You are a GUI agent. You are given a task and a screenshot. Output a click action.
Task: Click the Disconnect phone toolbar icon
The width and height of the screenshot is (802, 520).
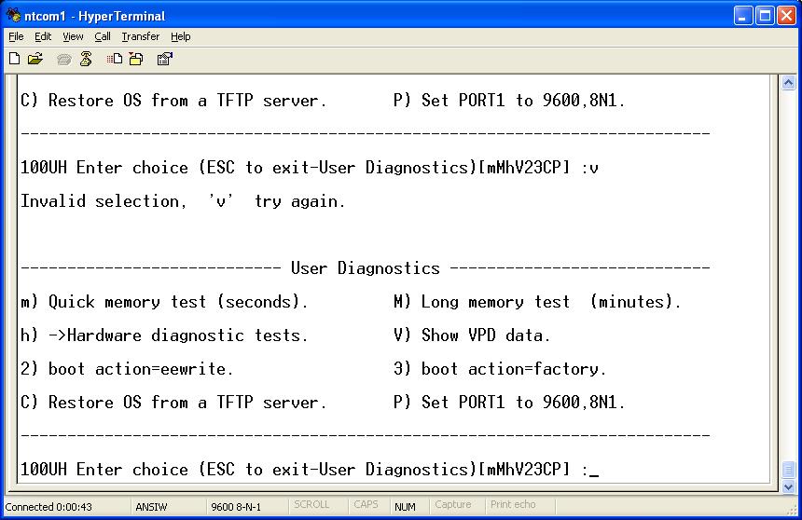[x=86, y=59]
